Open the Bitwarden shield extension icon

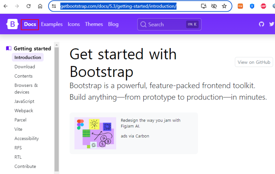[x=252, y=6]
